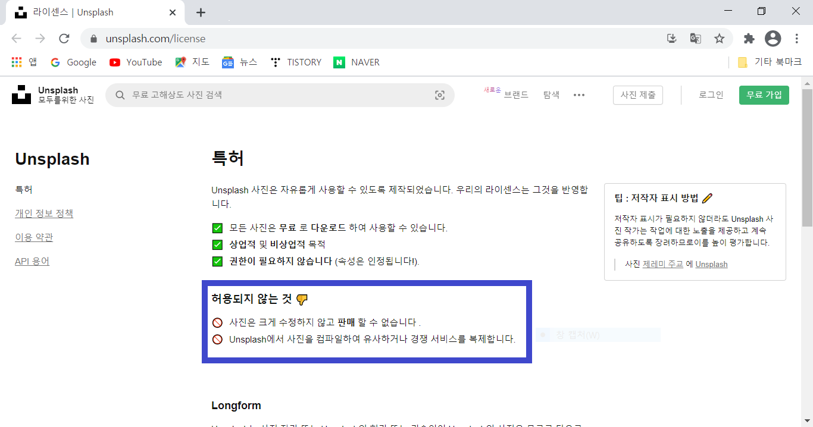Click the page vertical scrollbar
The height and width of the screenshot is (427, 813).
[x=807, y=158]
